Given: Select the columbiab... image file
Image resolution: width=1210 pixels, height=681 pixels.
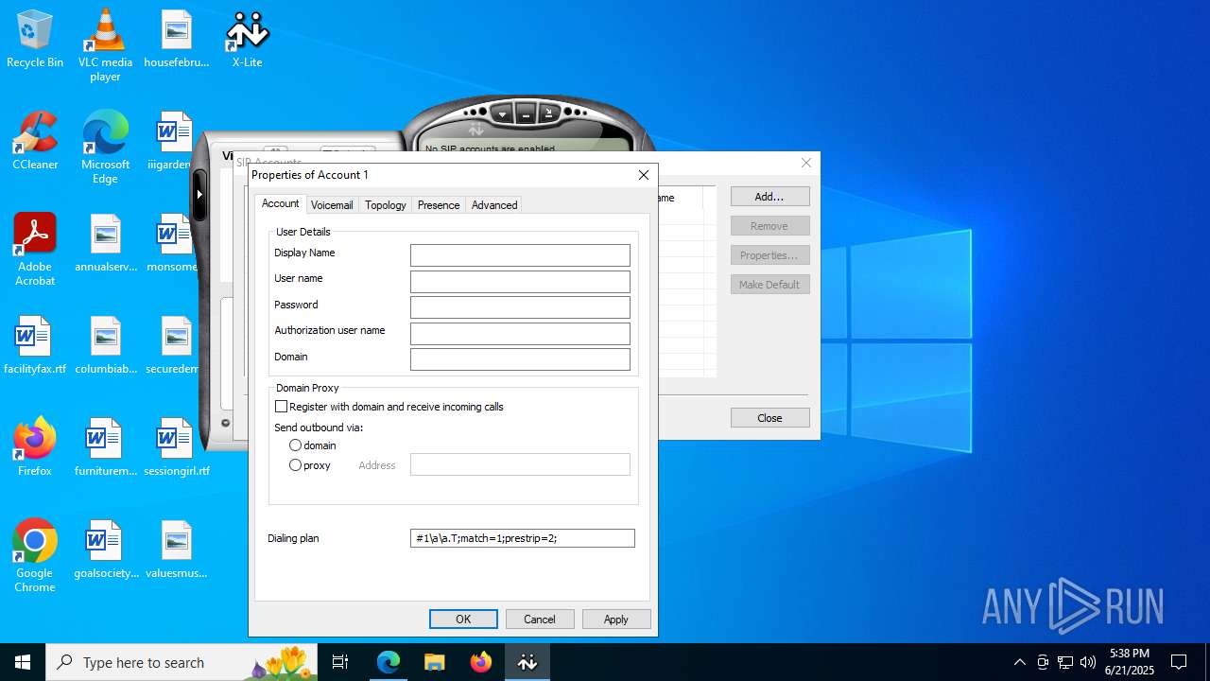Looking at the screenshot, I should (105, 346).
